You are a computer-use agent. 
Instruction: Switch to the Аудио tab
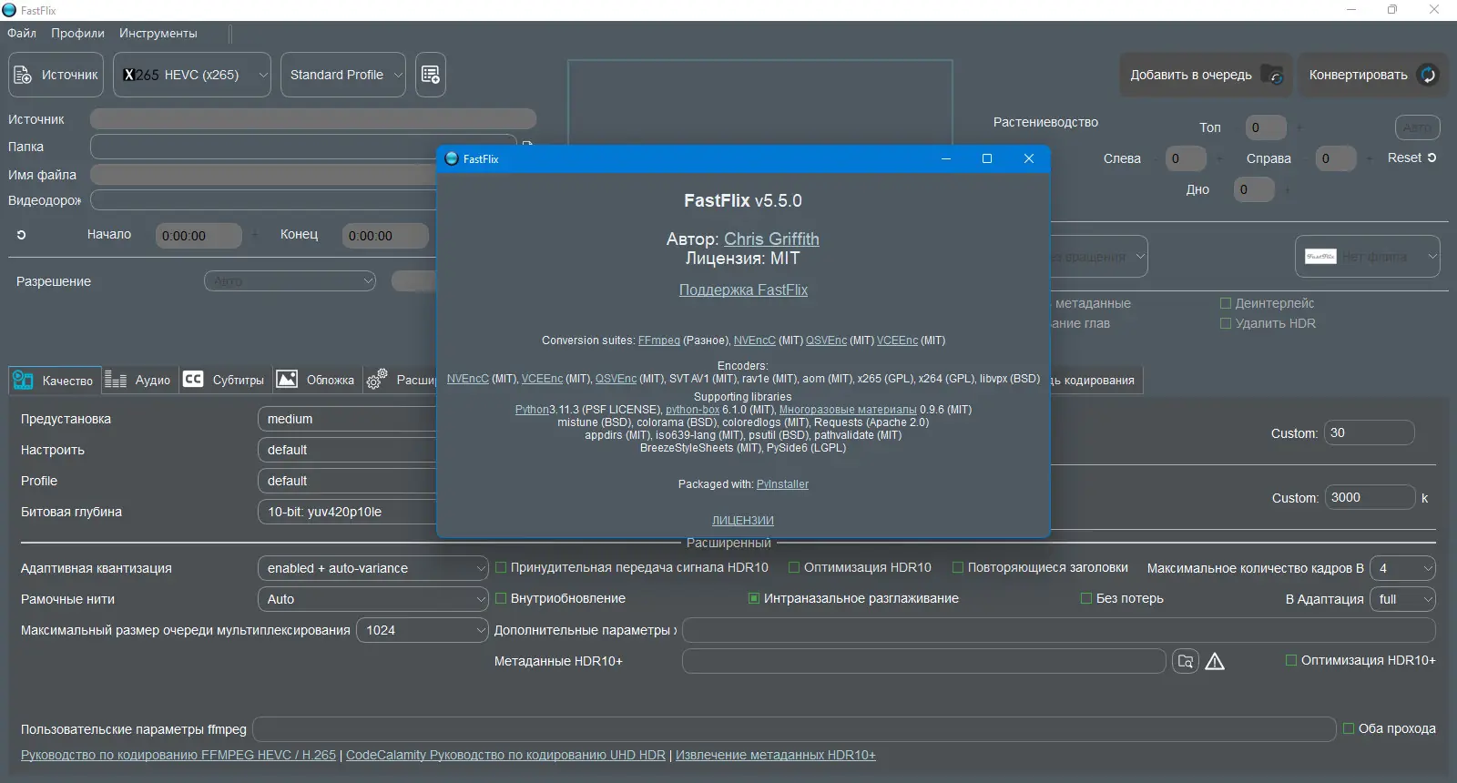[x=138, y=380]
